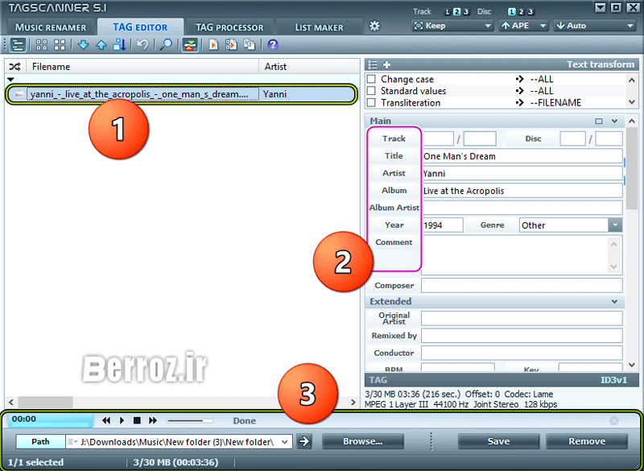644x471 pixels.
Task: Click the first orange-arrow document icon
Action: [x=213, y=44]
